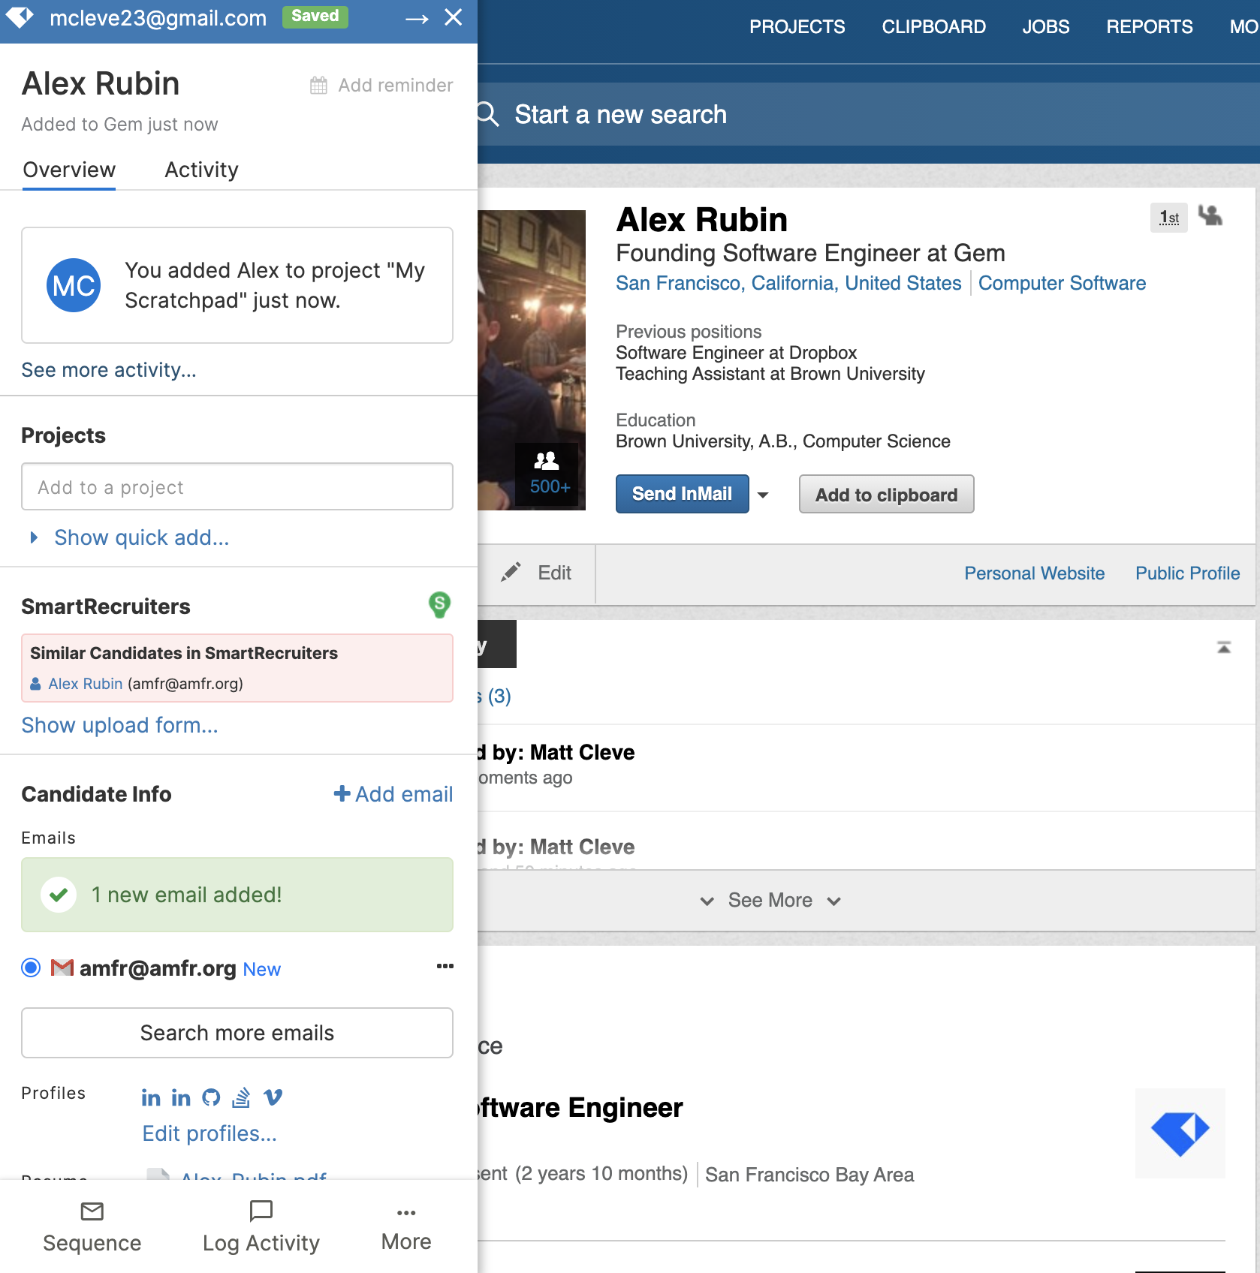Click the Search more emails button

click(237, 1033)
